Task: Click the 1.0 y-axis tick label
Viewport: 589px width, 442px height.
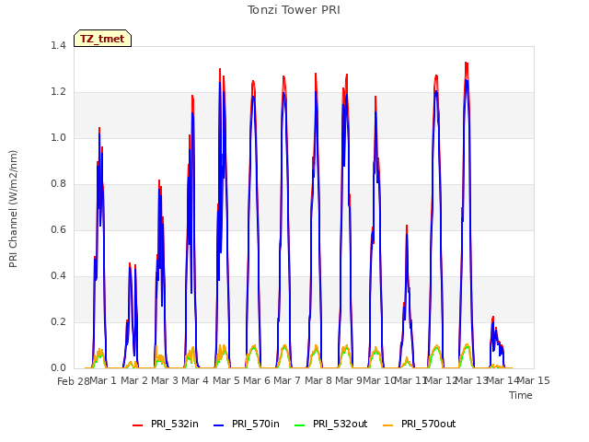Action: [x=58, y=138]
